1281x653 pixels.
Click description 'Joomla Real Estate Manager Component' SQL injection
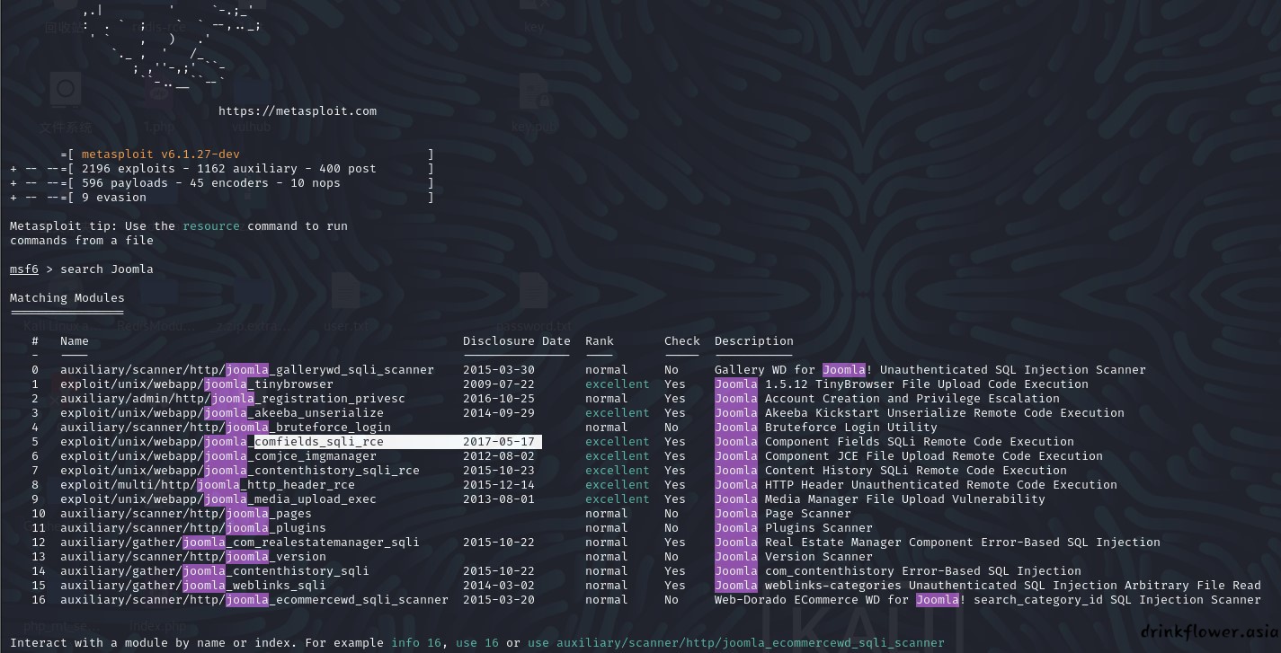[x=938, y=543]
